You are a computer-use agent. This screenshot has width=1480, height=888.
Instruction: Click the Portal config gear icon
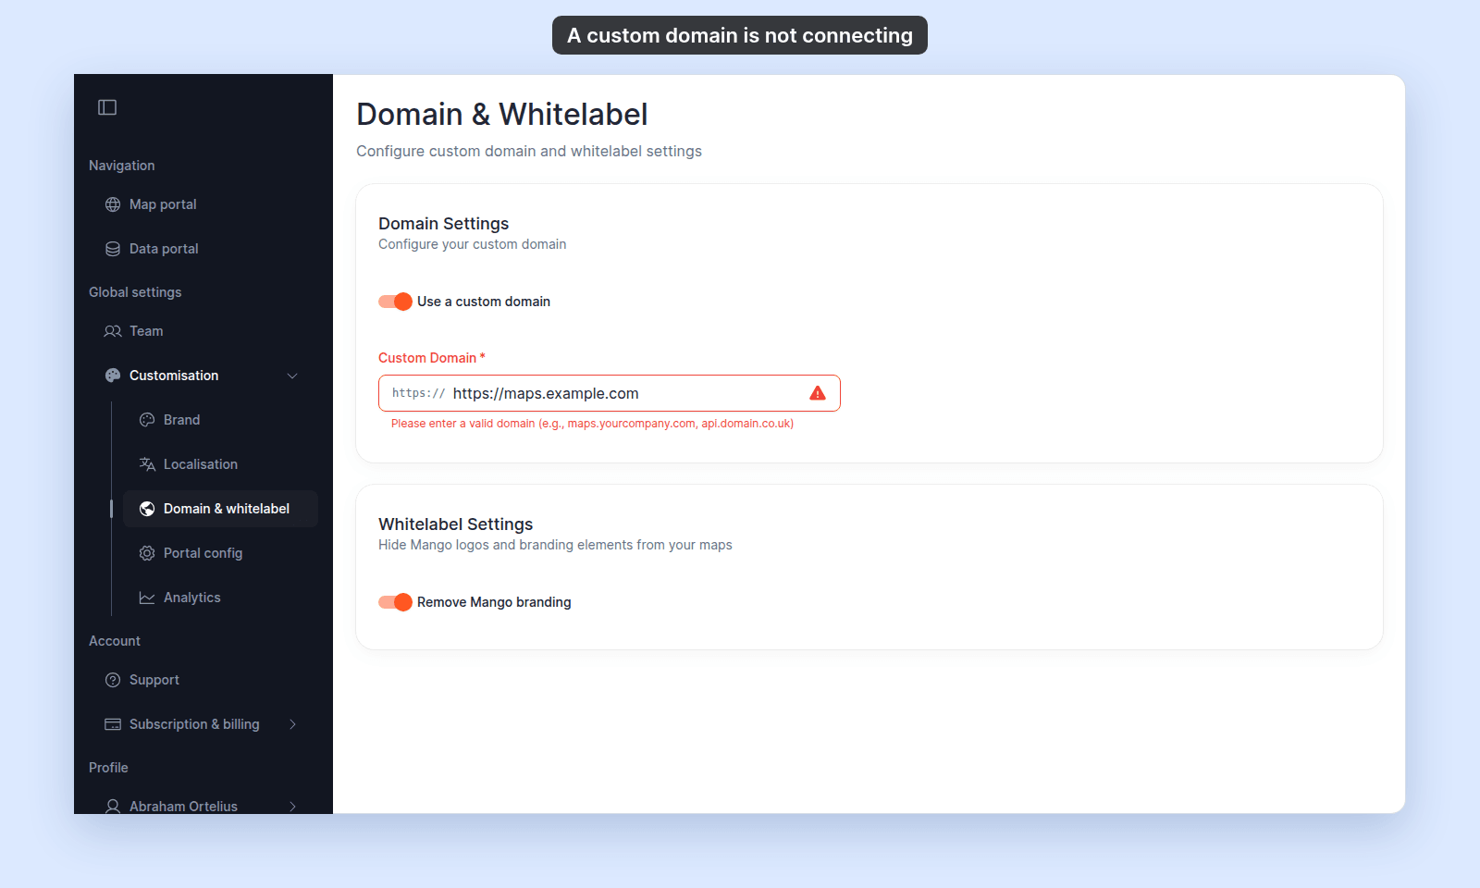[147, 553]
